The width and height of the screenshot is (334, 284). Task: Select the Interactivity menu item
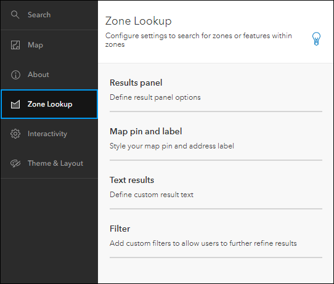[49, 134]
